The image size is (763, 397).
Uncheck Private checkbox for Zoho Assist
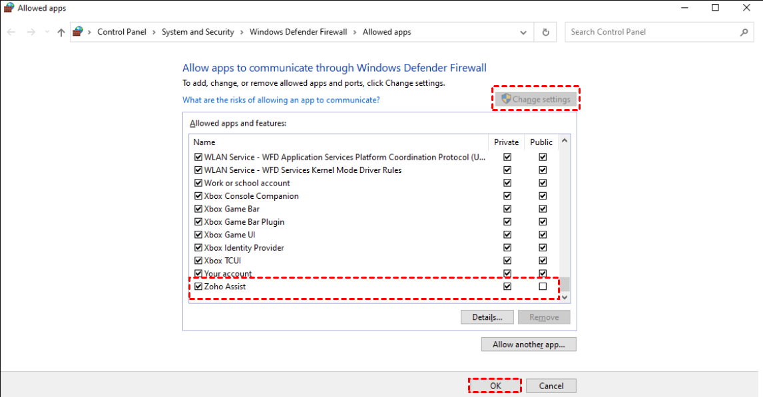507,287
